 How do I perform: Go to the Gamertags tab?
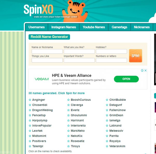pyautogui.click(x=119, y=27)
